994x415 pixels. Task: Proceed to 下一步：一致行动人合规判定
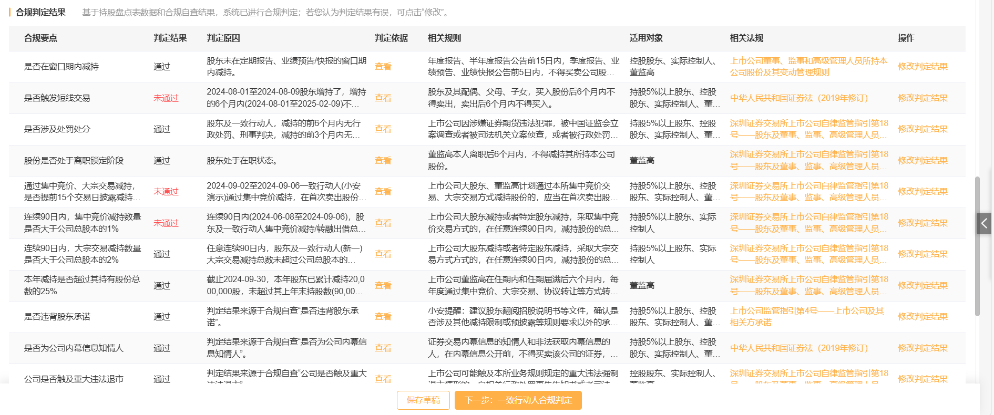coord(518,400)
